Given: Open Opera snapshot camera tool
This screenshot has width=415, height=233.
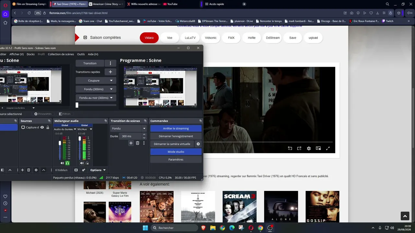Looking at the screenshot, I should [x=352, y=13].
